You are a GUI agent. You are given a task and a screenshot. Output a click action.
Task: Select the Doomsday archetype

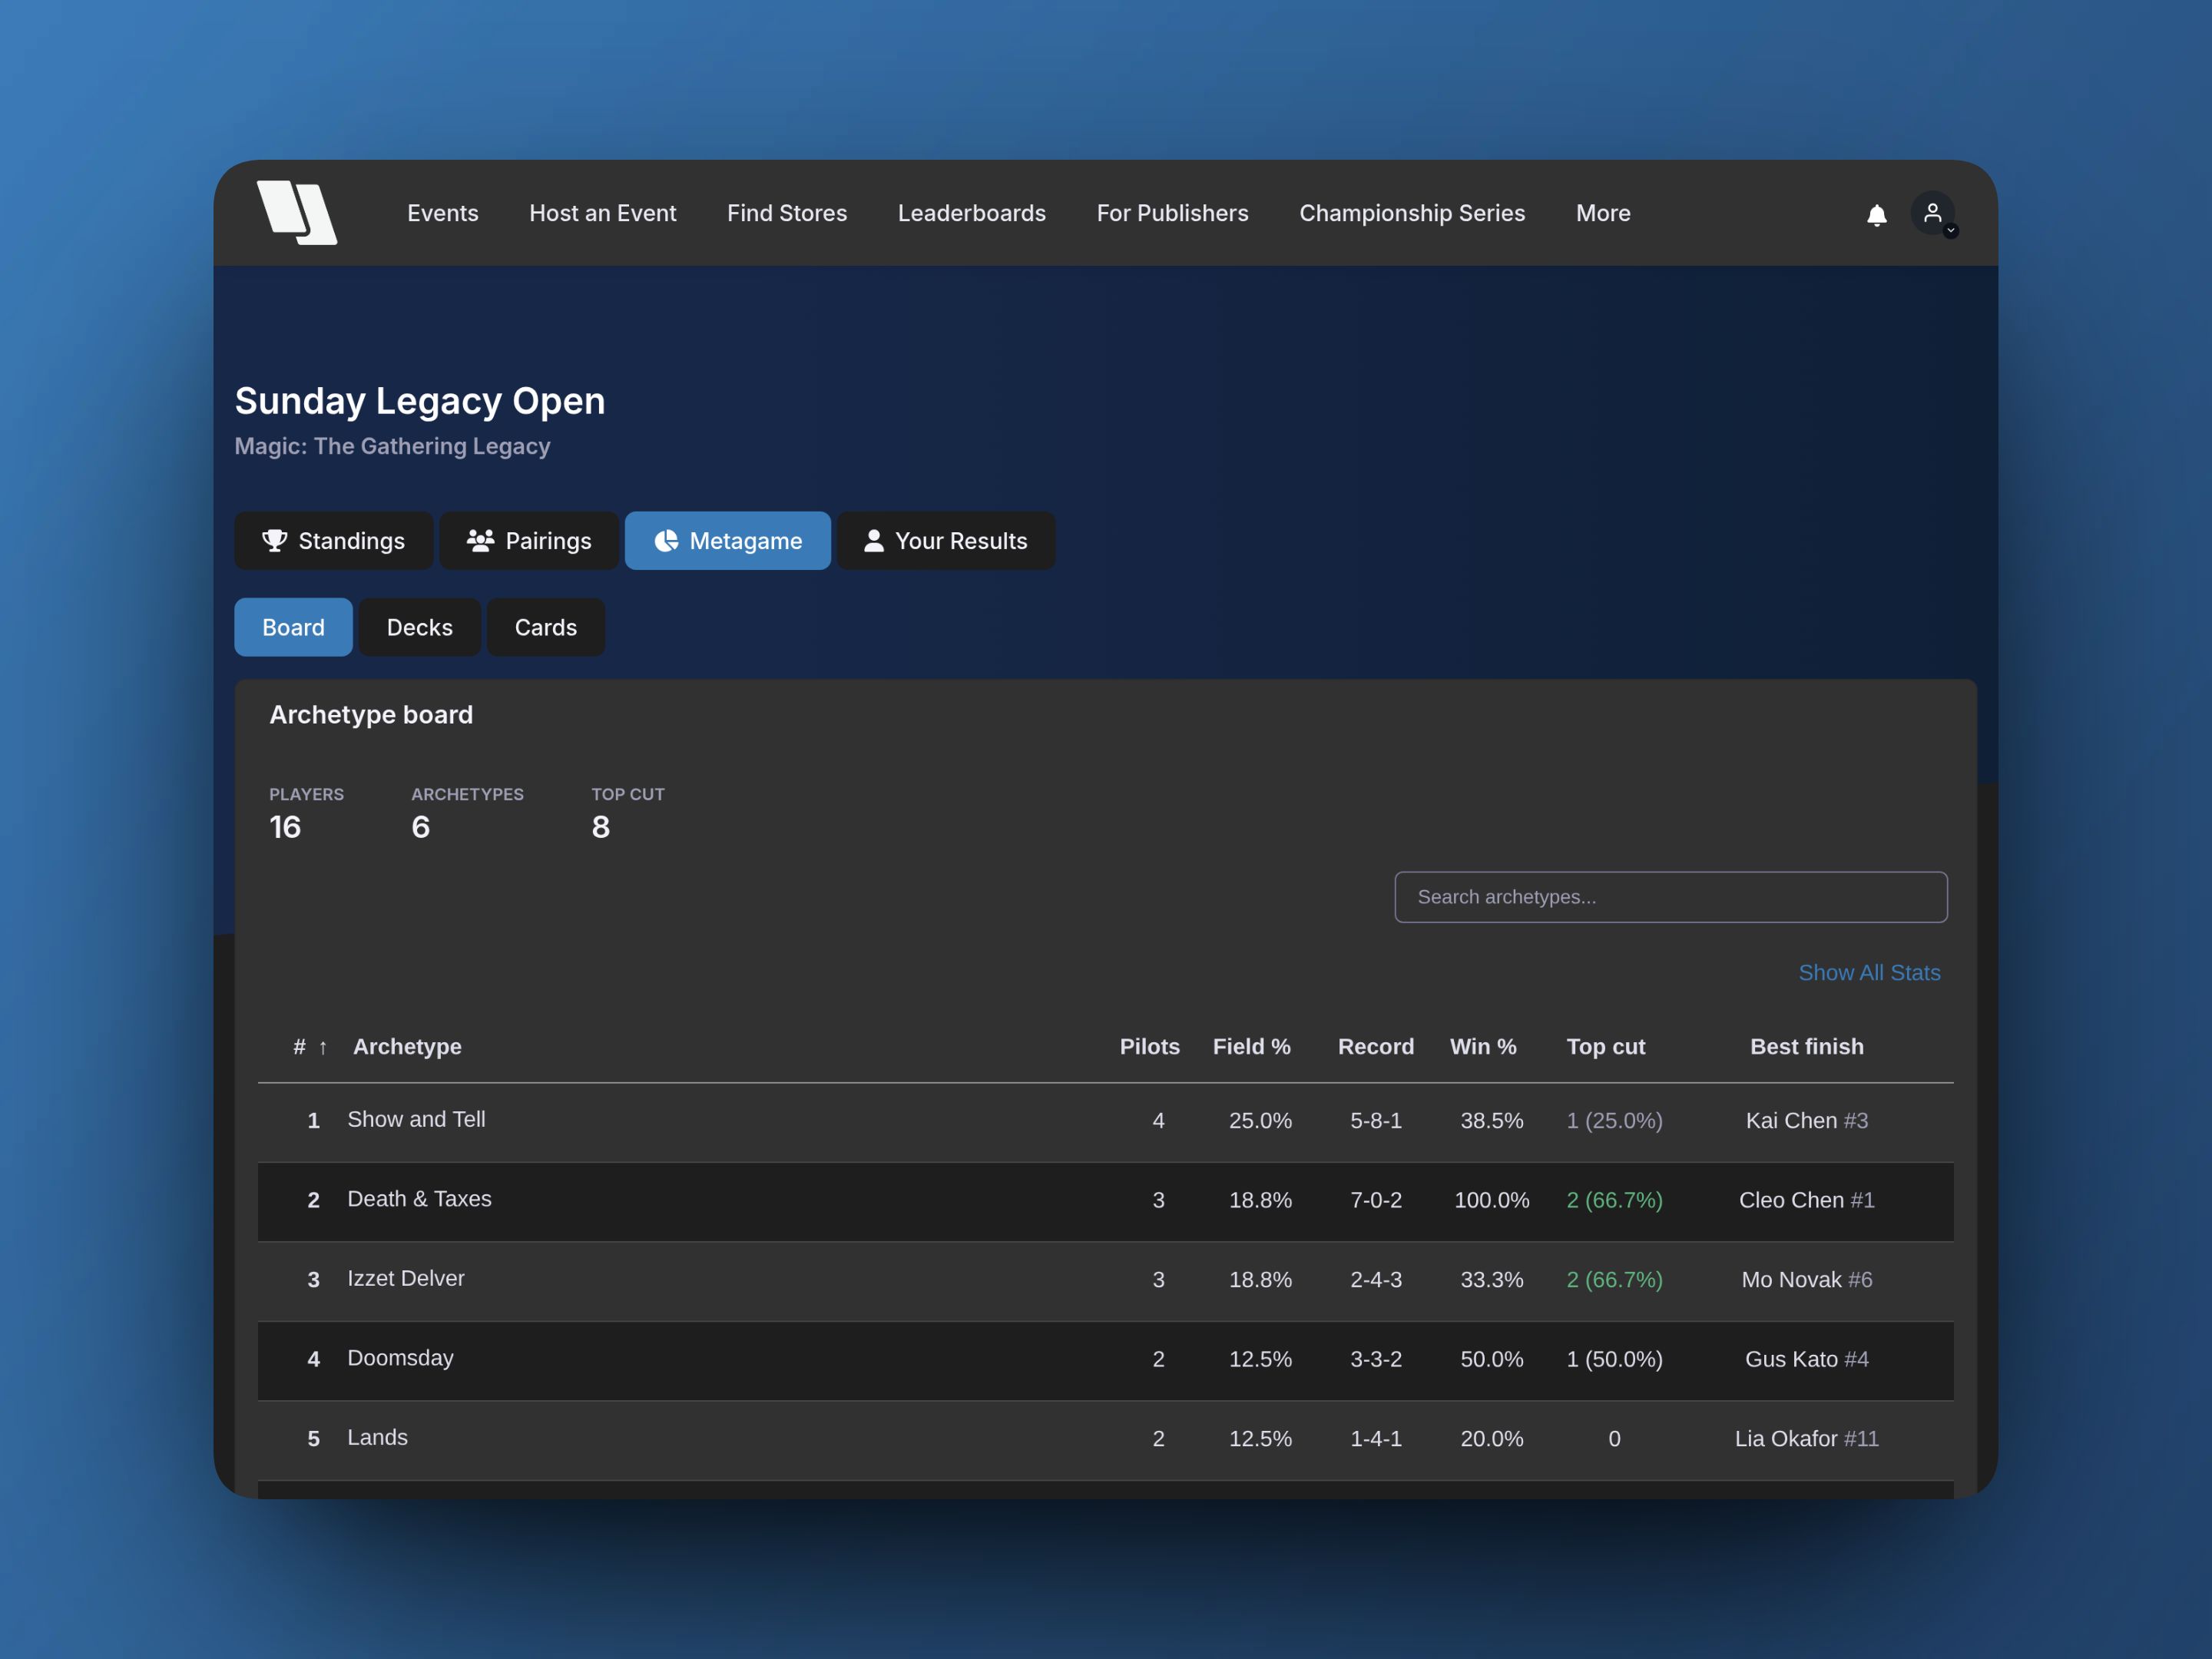pyautogui.click(x=400, y=1358)
